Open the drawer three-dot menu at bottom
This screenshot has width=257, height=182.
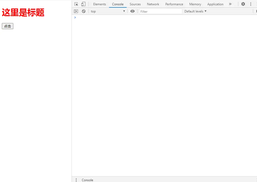click(76, 180)
